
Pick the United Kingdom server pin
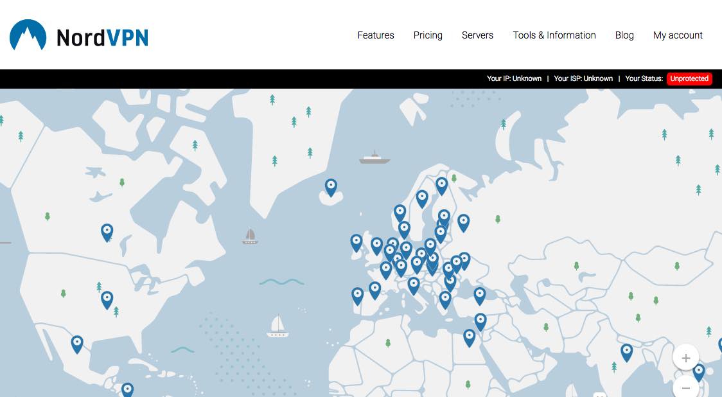pos(376,246)
